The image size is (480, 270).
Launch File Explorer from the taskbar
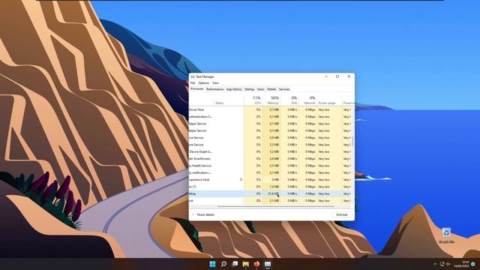point(246,264)
